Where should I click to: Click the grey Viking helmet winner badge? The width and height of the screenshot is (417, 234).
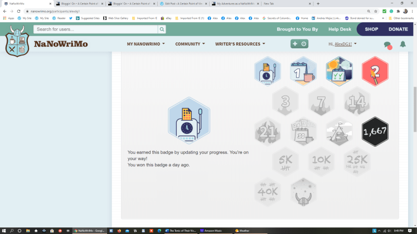303,191
